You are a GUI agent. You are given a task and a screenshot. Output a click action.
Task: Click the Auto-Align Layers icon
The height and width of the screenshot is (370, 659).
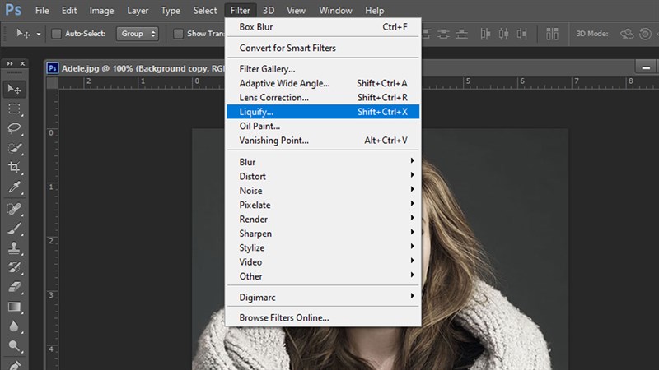(552, 34)
